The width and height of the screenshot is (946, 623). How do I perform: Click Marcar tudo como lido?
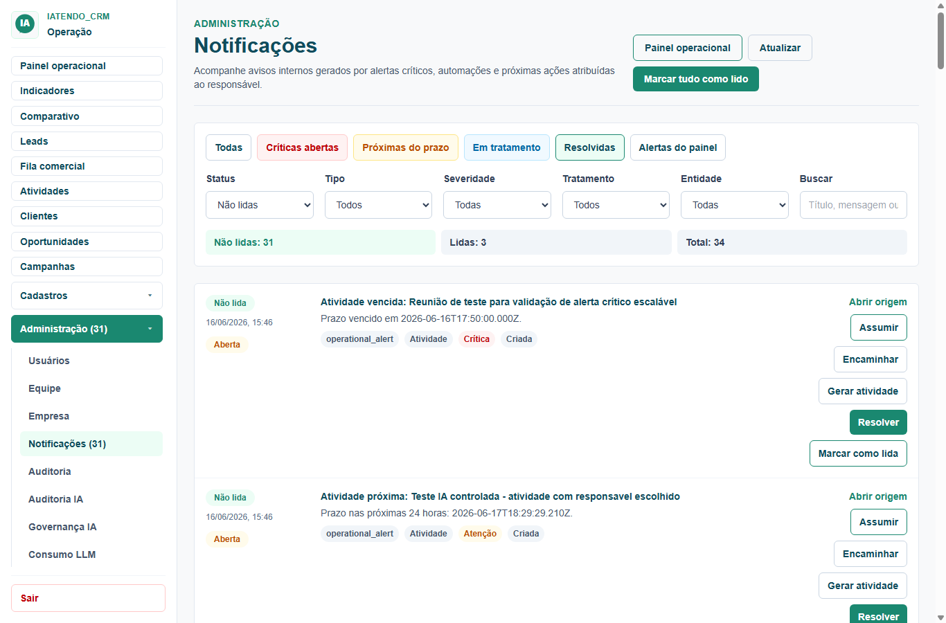696,79
